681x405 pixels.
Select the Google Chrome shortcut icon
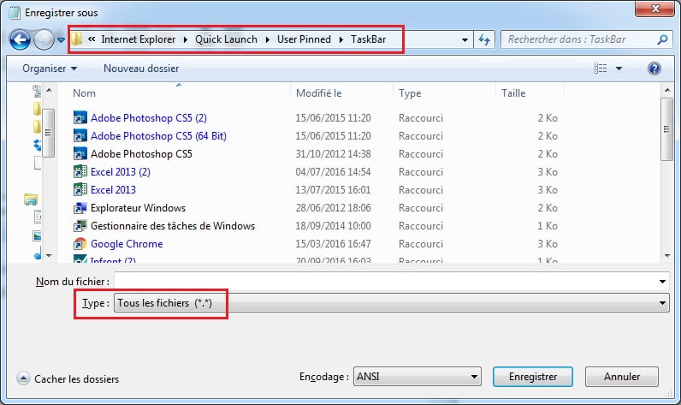pos(80,244)
